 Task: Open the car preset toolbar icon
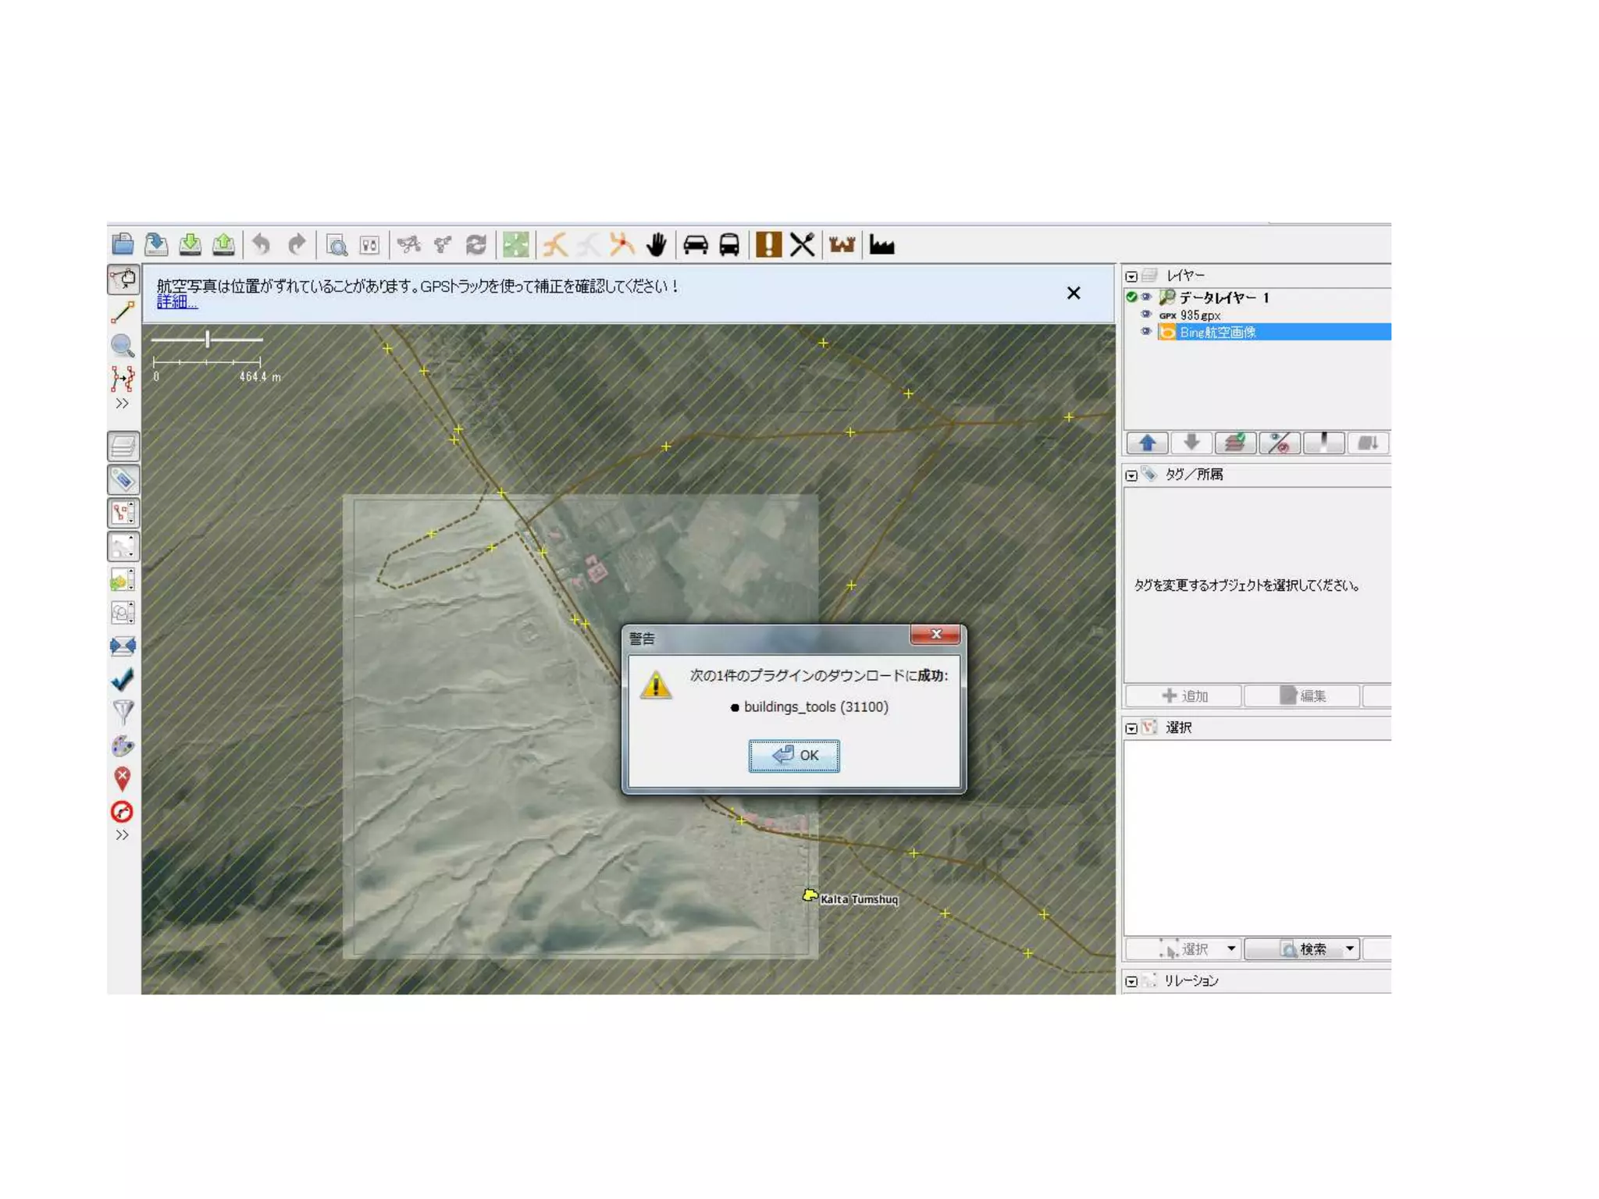click(695, 245)
